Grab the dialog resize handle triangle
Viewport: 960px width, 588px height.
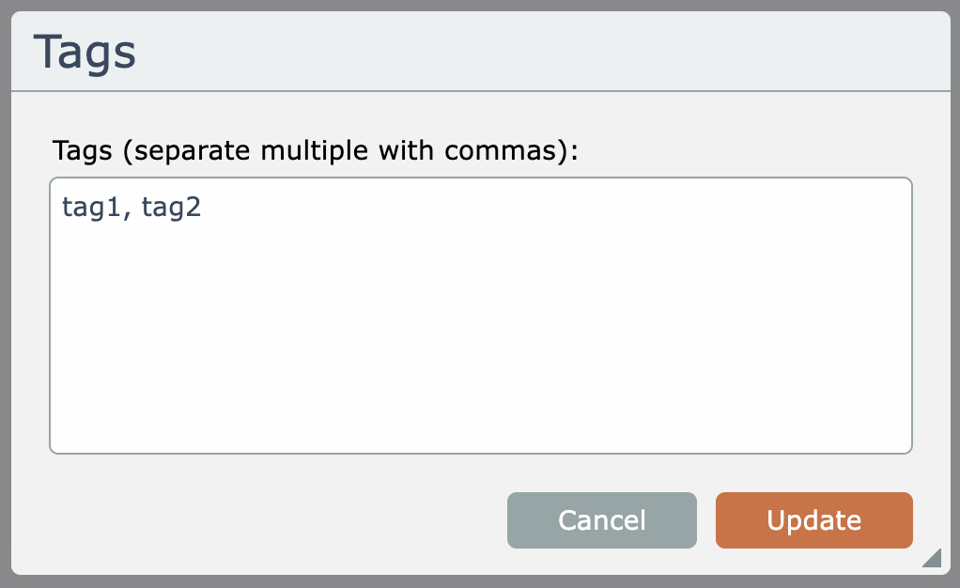[x=932, y=559]
